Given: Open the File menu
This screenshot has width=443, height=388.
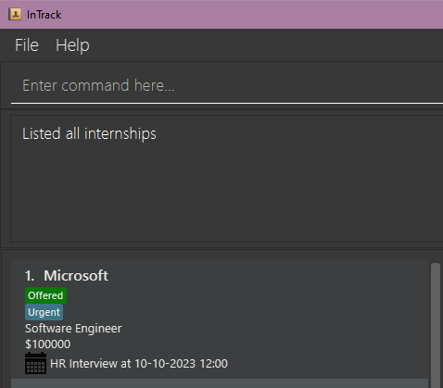Looking at the screenshot, I should pos(27,45).
